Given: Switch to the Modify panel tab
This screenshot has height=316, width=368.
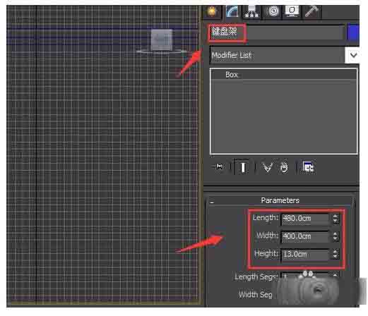Looking at the screenshot, I should 232,11.
